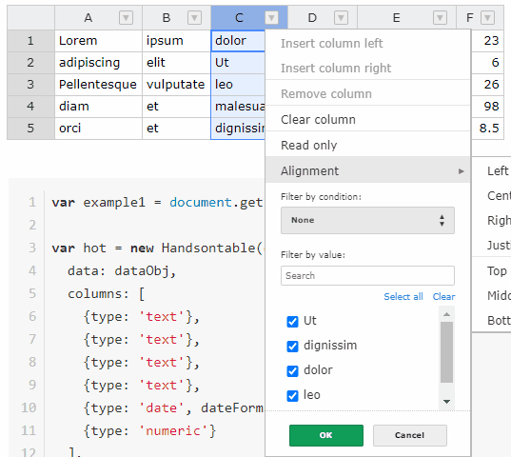Click the value list scrollbar thumb
Viewport: 511px width, 457px height.
pos(447,352)
